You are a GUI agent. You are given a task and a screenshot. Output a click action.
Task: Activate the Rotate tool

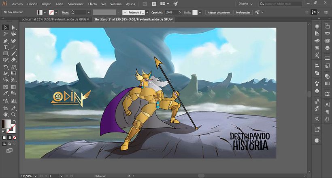6,67
